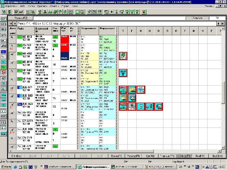Click the cyan airplane button in left sidebar

tap(3, 62)
